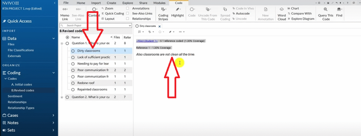Close the Dirty classrooms detail tab

click(160, 26)
